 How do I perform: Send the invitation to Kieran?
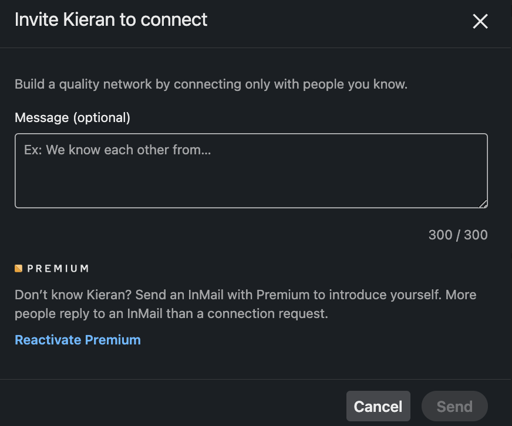454,406
